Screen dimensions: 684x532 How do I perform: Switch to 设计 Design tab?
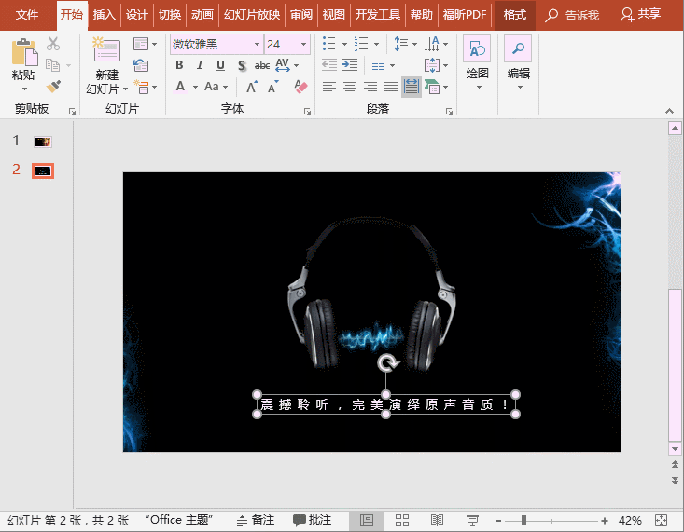(136, 15)
